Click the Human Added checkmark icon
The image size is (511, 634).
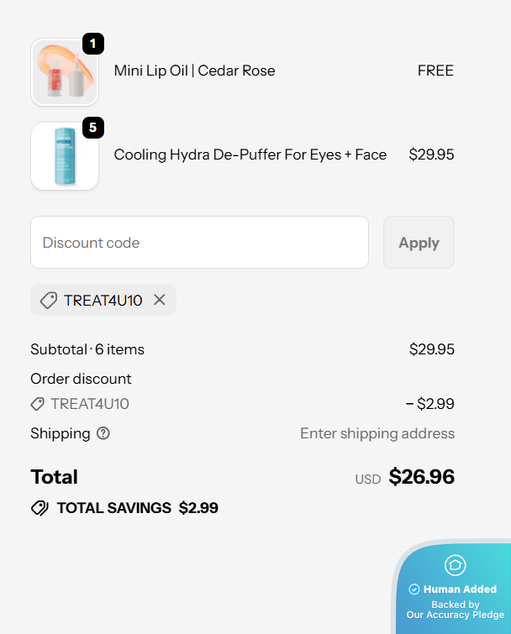(414, 589)
